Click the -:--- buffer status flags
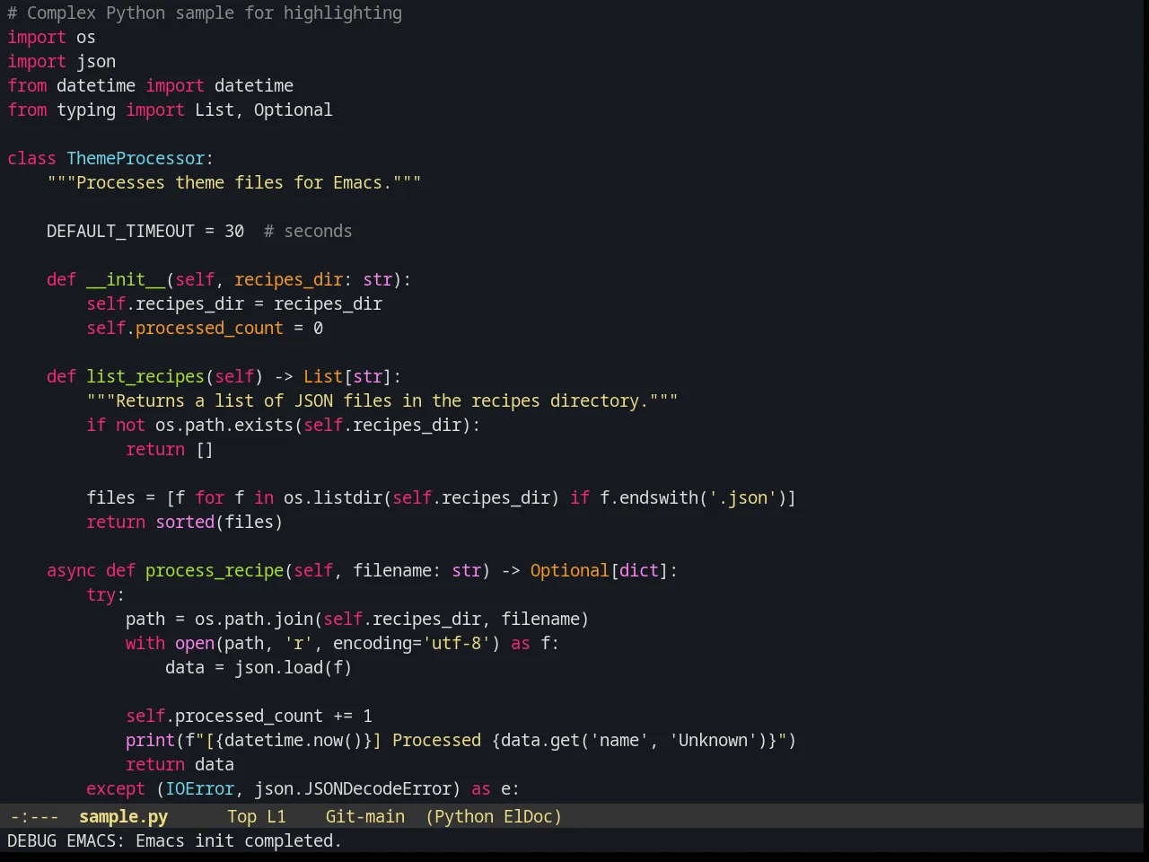The height and width of the screenshot is (862, 1149). click(34, 816)
